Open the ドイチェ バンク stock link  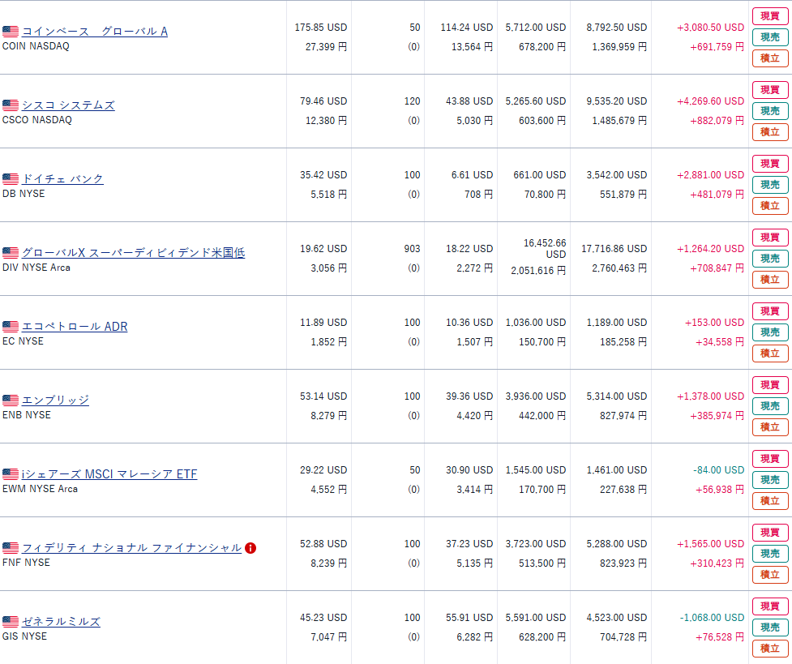pyautogui.click(x=62, y=179)
